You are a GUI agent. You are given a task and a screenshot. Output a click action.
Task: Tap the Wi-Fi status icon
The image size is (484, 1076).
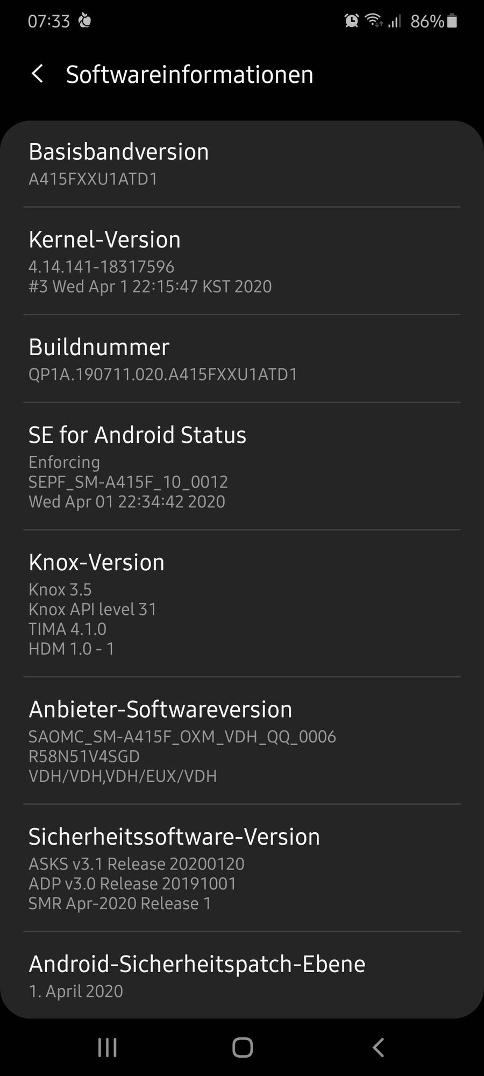point(373,21)
